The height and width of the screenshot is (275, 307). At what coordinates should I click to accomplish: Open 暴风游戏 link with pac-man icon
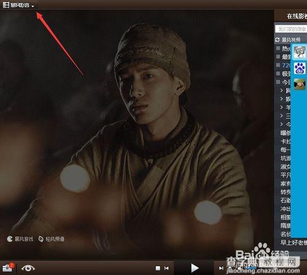click(20, 239)
